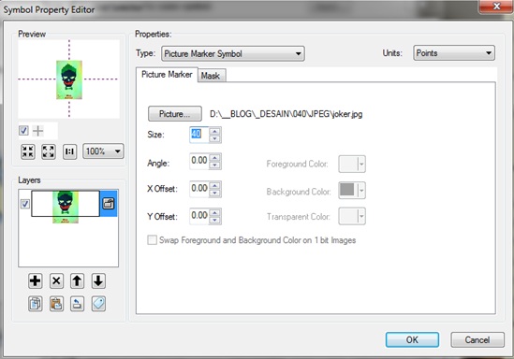Screen dimensions: 514x359
Task: Switch to the Picture Marker tab
Action: tap(167, 75)
